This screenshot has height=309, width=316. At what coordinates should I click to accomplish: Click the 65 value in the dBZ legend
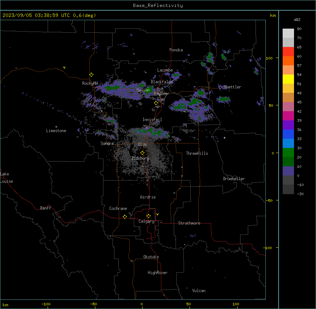pos(299,47)
